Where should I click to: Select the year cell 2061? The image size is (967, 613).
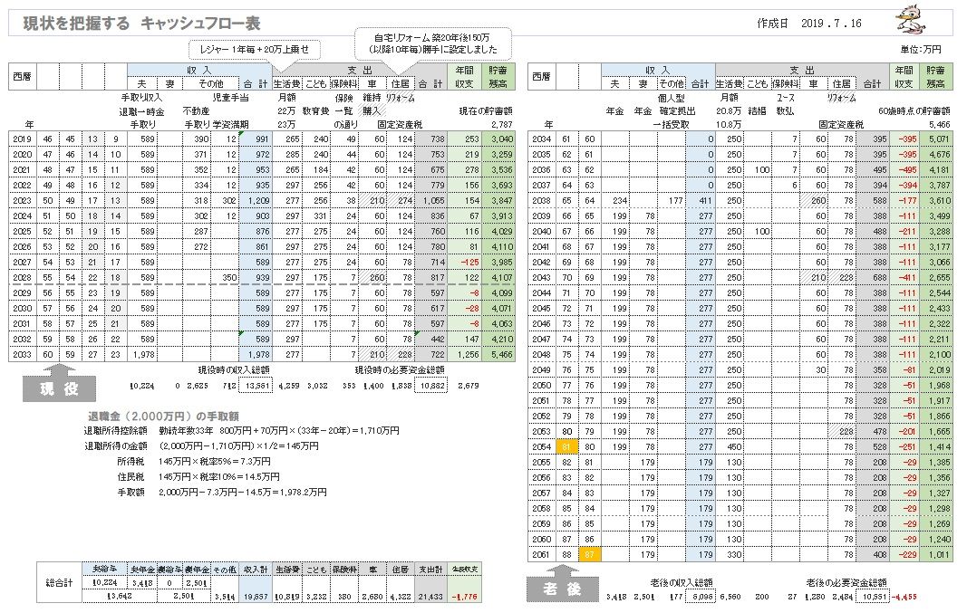541,554
